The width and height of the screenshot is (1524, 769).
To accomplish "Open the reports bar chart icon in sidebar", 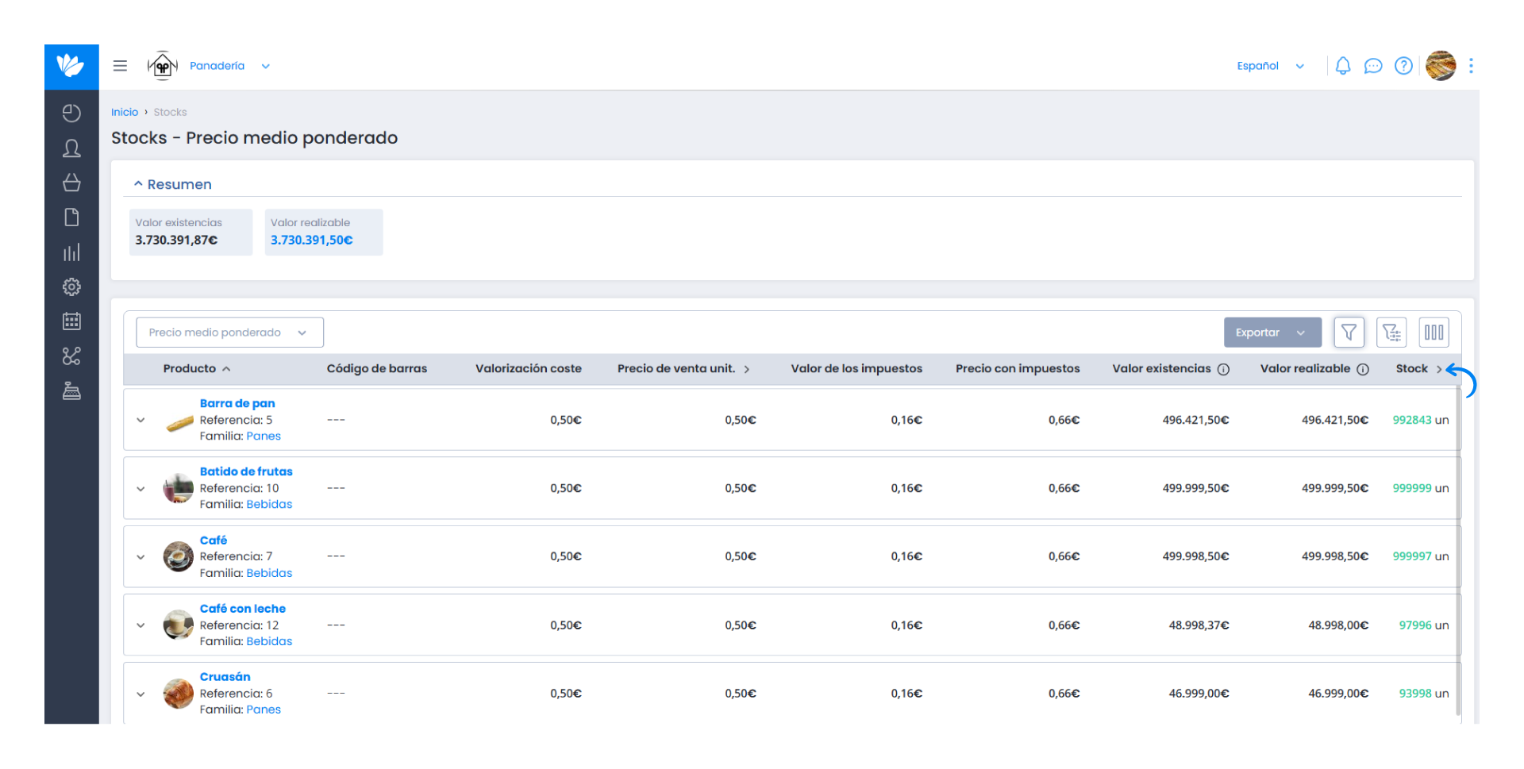I will click(71, 252).
